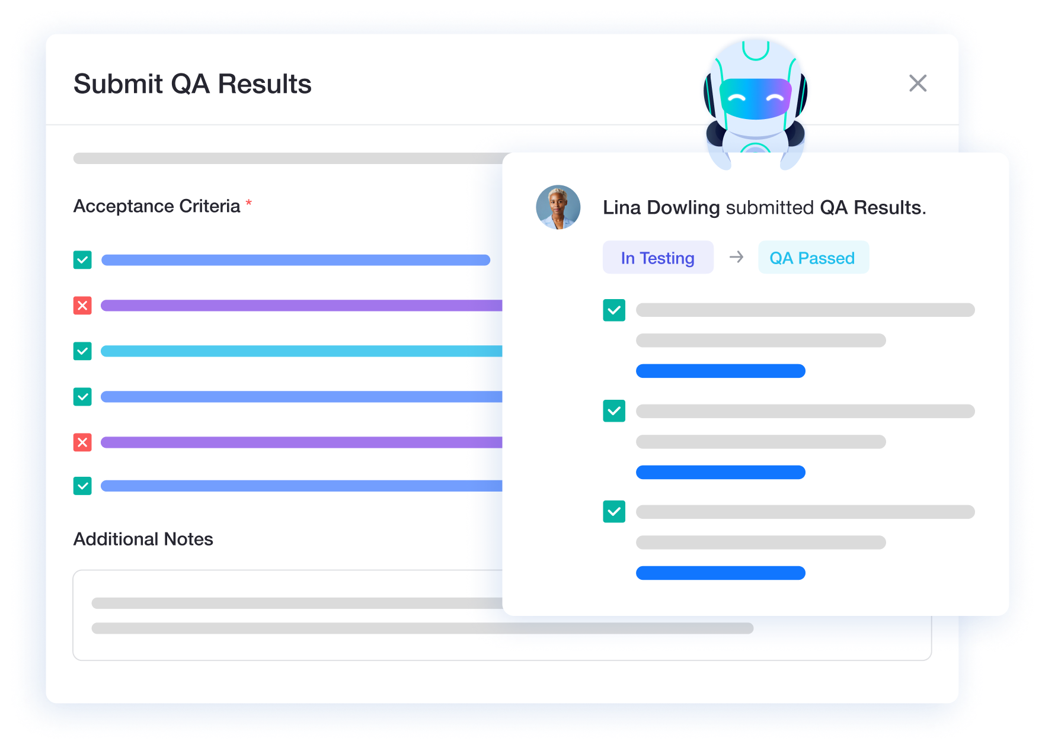
Task: Click the QA Passed status badge
Action: click(x=813, y=258)
